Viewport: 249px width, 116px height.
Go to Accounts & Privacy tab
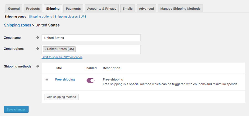click(x=102, y=9)
